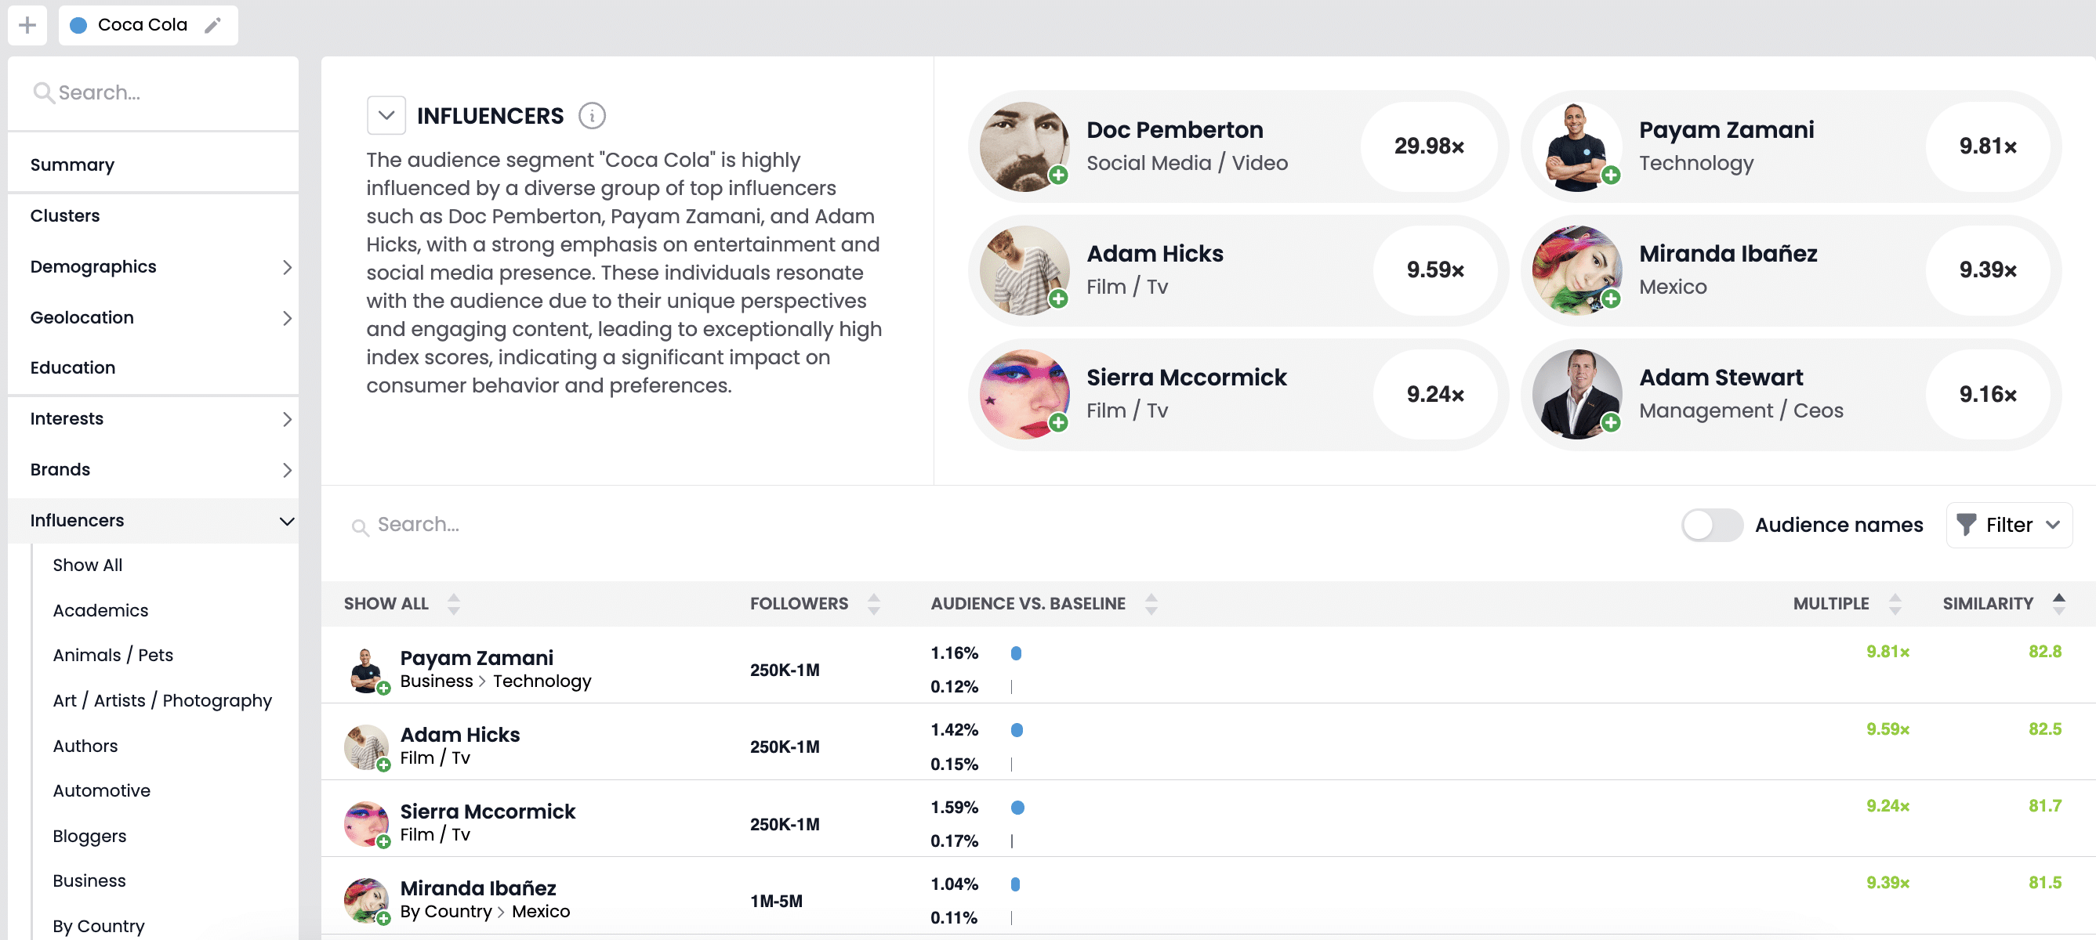Sort by Audience vs. Baseline column
The height and width of the screenshot is (940, 2096).
pyautogui.click(x=1151, y=603)
